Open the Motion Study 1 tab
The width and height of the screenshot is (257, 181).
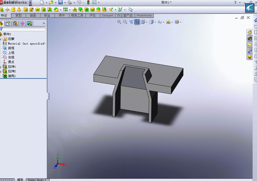38,180
